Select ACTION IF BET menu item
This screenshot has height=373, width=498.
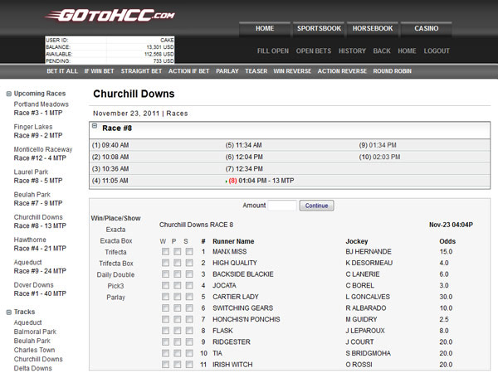(189, 71)
